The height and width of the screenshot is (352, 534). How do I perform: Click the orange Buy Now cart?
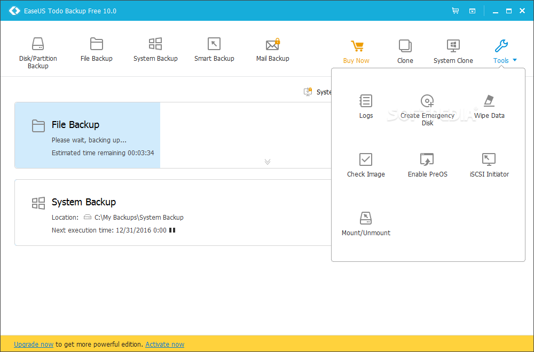tap(356, 52)
